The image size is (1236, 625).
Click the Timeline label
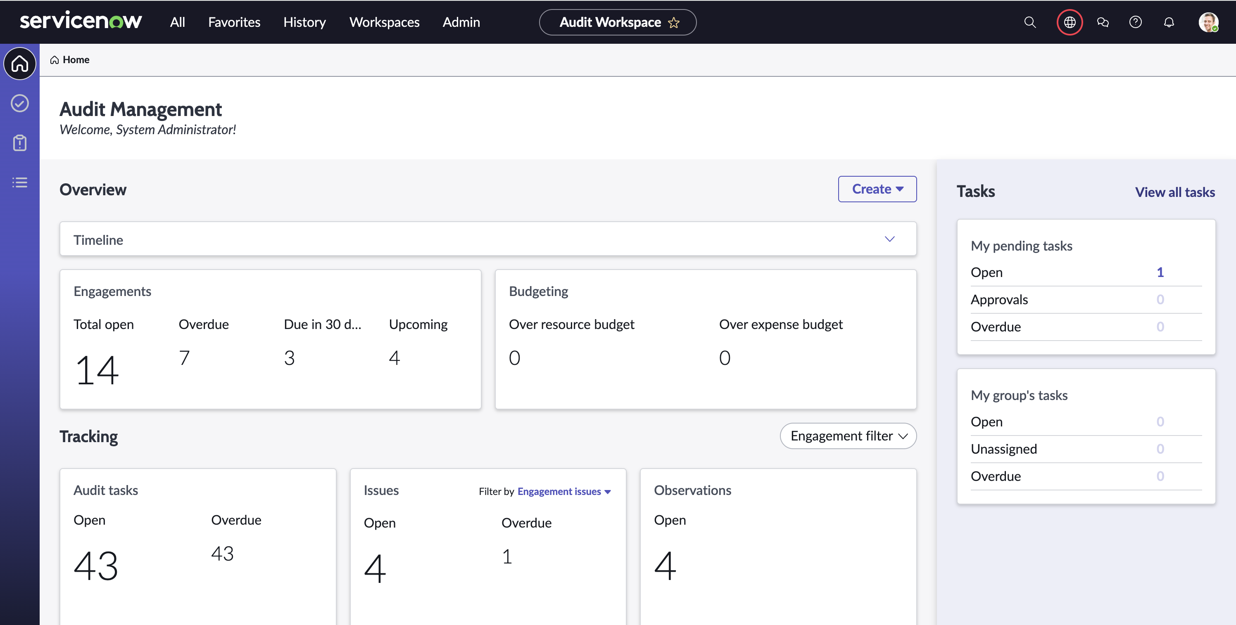(98, 240)
